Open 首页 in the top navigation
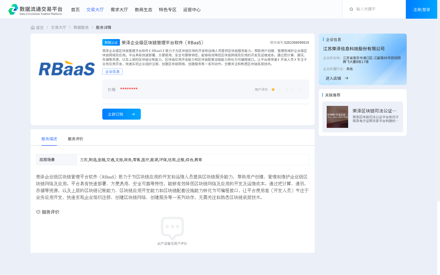 [75, 10]
